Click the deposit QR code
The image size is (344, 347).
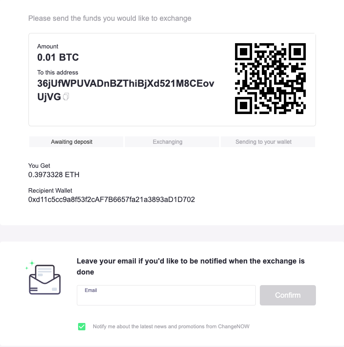coord(270,78)
